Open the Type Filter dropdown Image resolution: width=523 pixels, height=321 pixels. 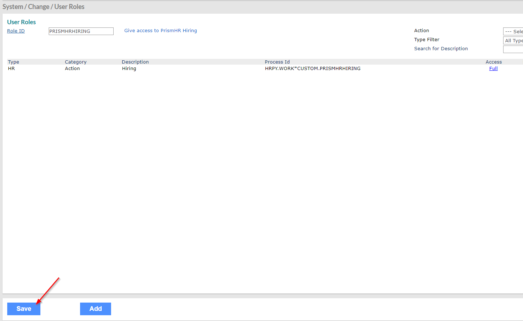[x=513, y=40]
